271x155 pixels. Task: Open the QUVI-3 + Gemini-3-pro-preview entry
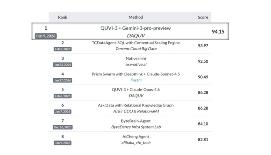click(135, 28)
